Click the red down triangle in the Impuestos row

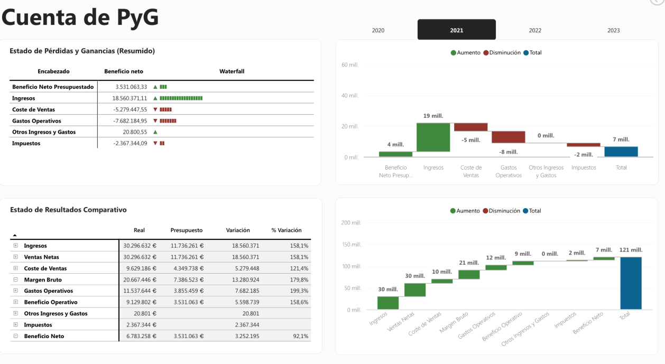pyautogui.click(x=155, y=143)
